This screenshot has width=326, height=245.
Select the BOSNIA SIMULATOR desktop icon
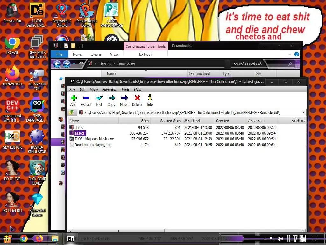click(x=37, y=141)
